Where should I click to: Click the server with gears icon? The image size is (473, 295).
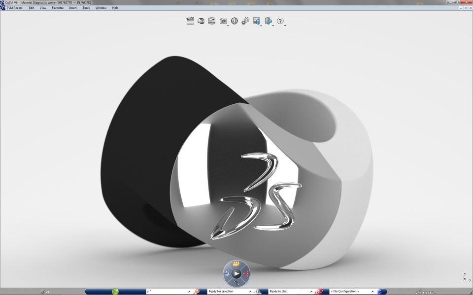pyautogui.click(x=268, y=21)
